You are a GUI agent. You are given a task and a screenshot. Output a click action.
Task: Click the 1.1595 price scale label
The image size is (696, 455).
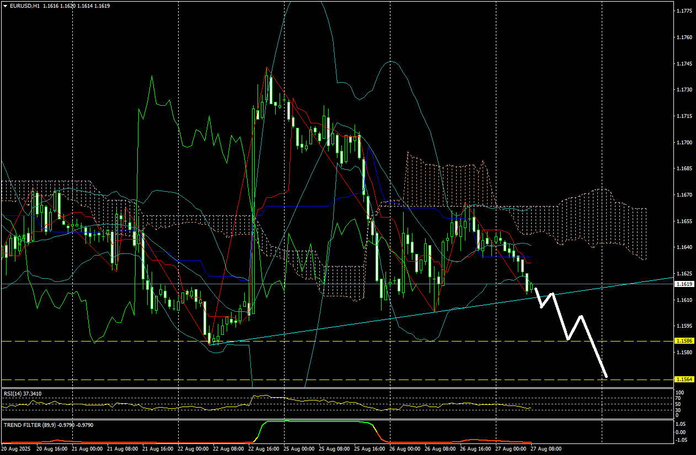[x=684, y=326]
